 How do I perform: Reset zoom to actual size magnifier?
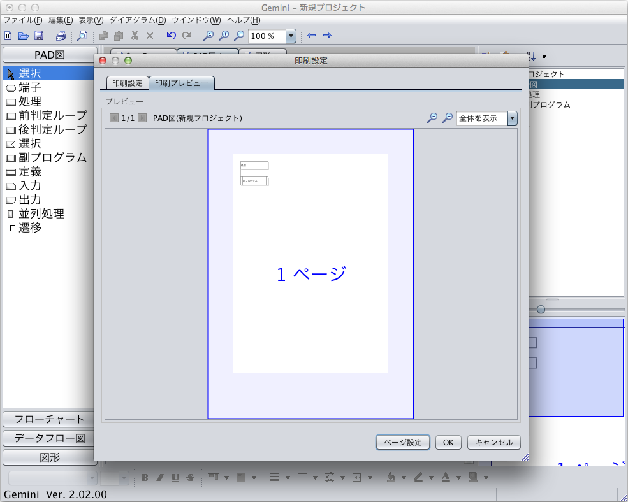pyautogui.click(x=208, y=35)
